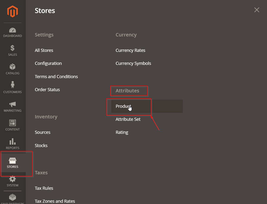Go to inventory Stocks

point(41,146)
